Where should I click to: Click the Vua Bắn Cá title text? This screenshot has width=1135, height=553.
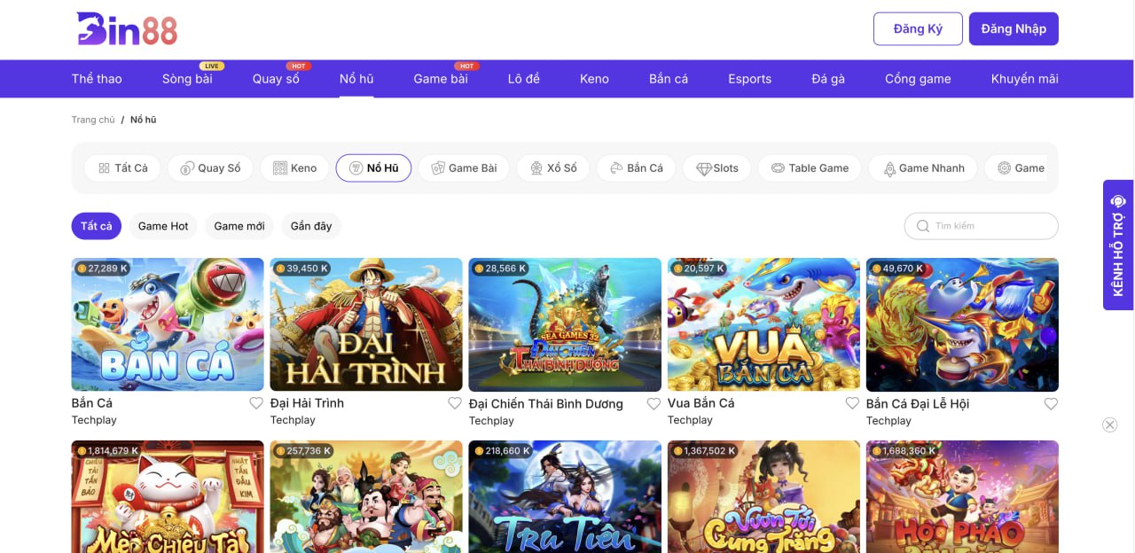click(x=701, y=403)
